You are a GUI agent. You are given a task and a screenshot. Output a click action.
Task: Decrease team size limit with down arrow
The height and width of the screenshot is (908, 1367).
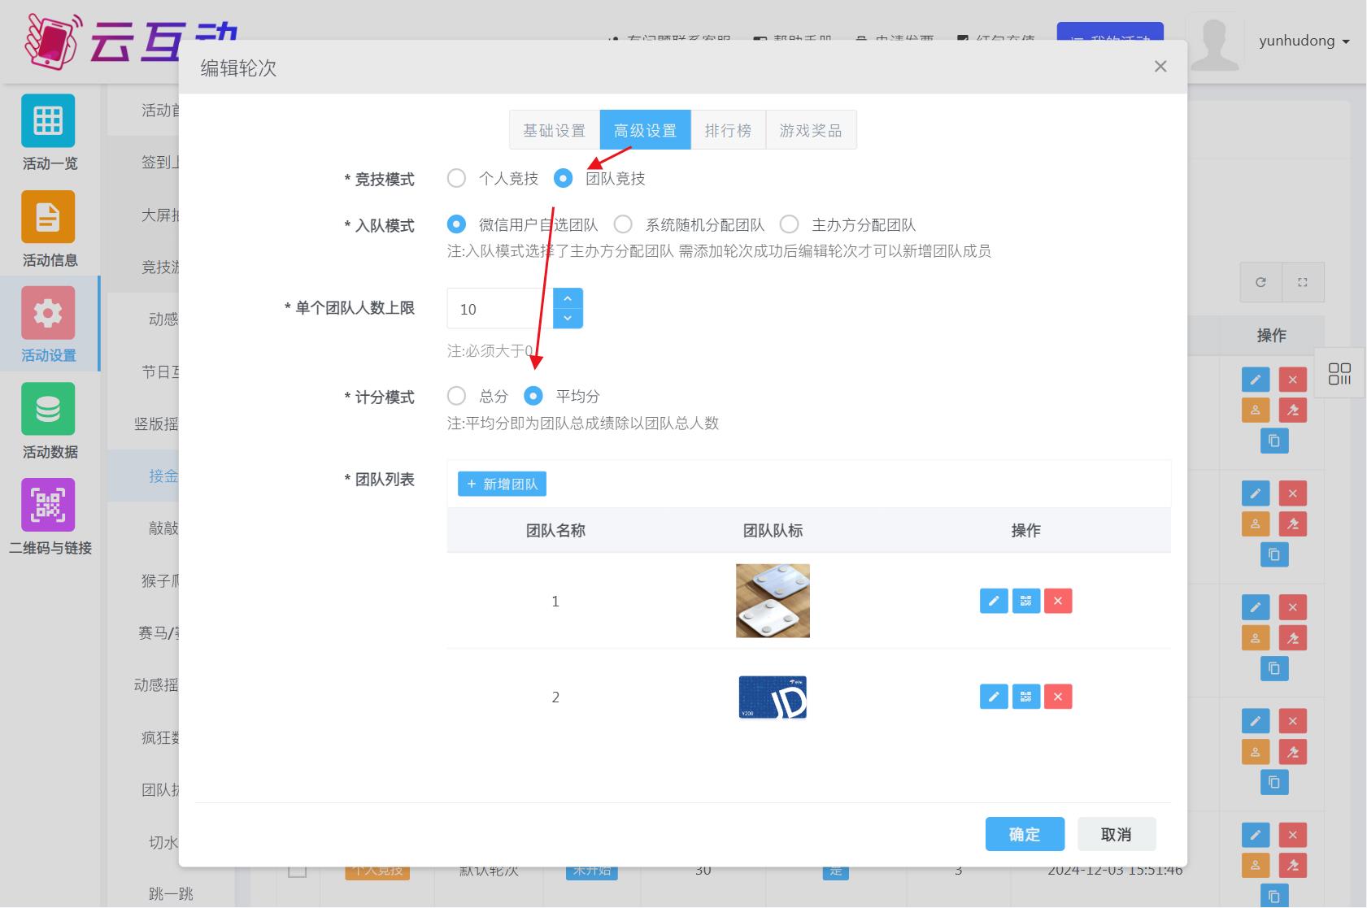tap(568, 319)
